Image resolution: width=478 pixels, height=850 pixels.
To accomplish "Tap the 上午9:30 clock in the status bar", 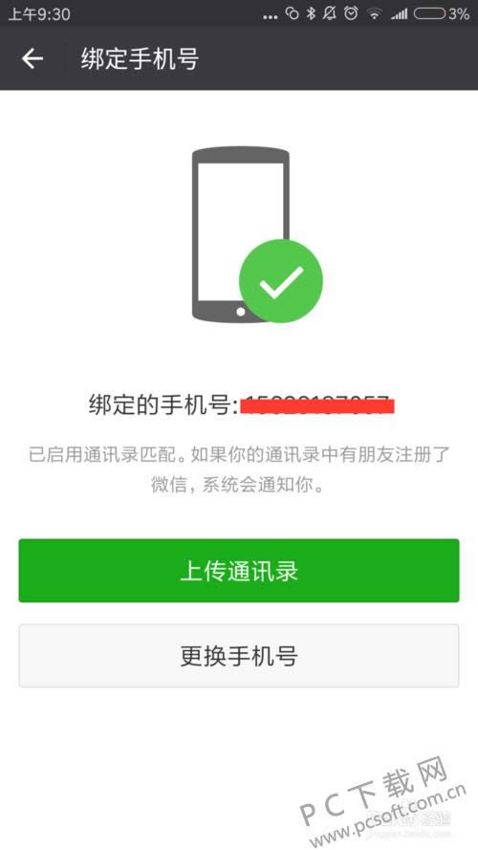I will 39,14.
